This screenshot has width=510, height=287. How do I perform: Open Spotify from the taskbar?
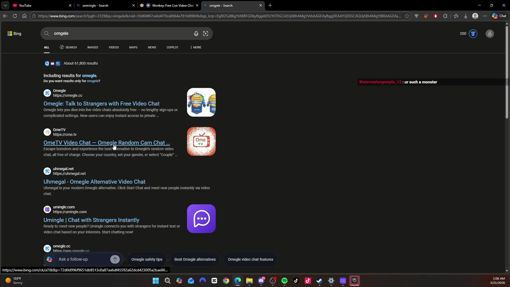[284, 281]
